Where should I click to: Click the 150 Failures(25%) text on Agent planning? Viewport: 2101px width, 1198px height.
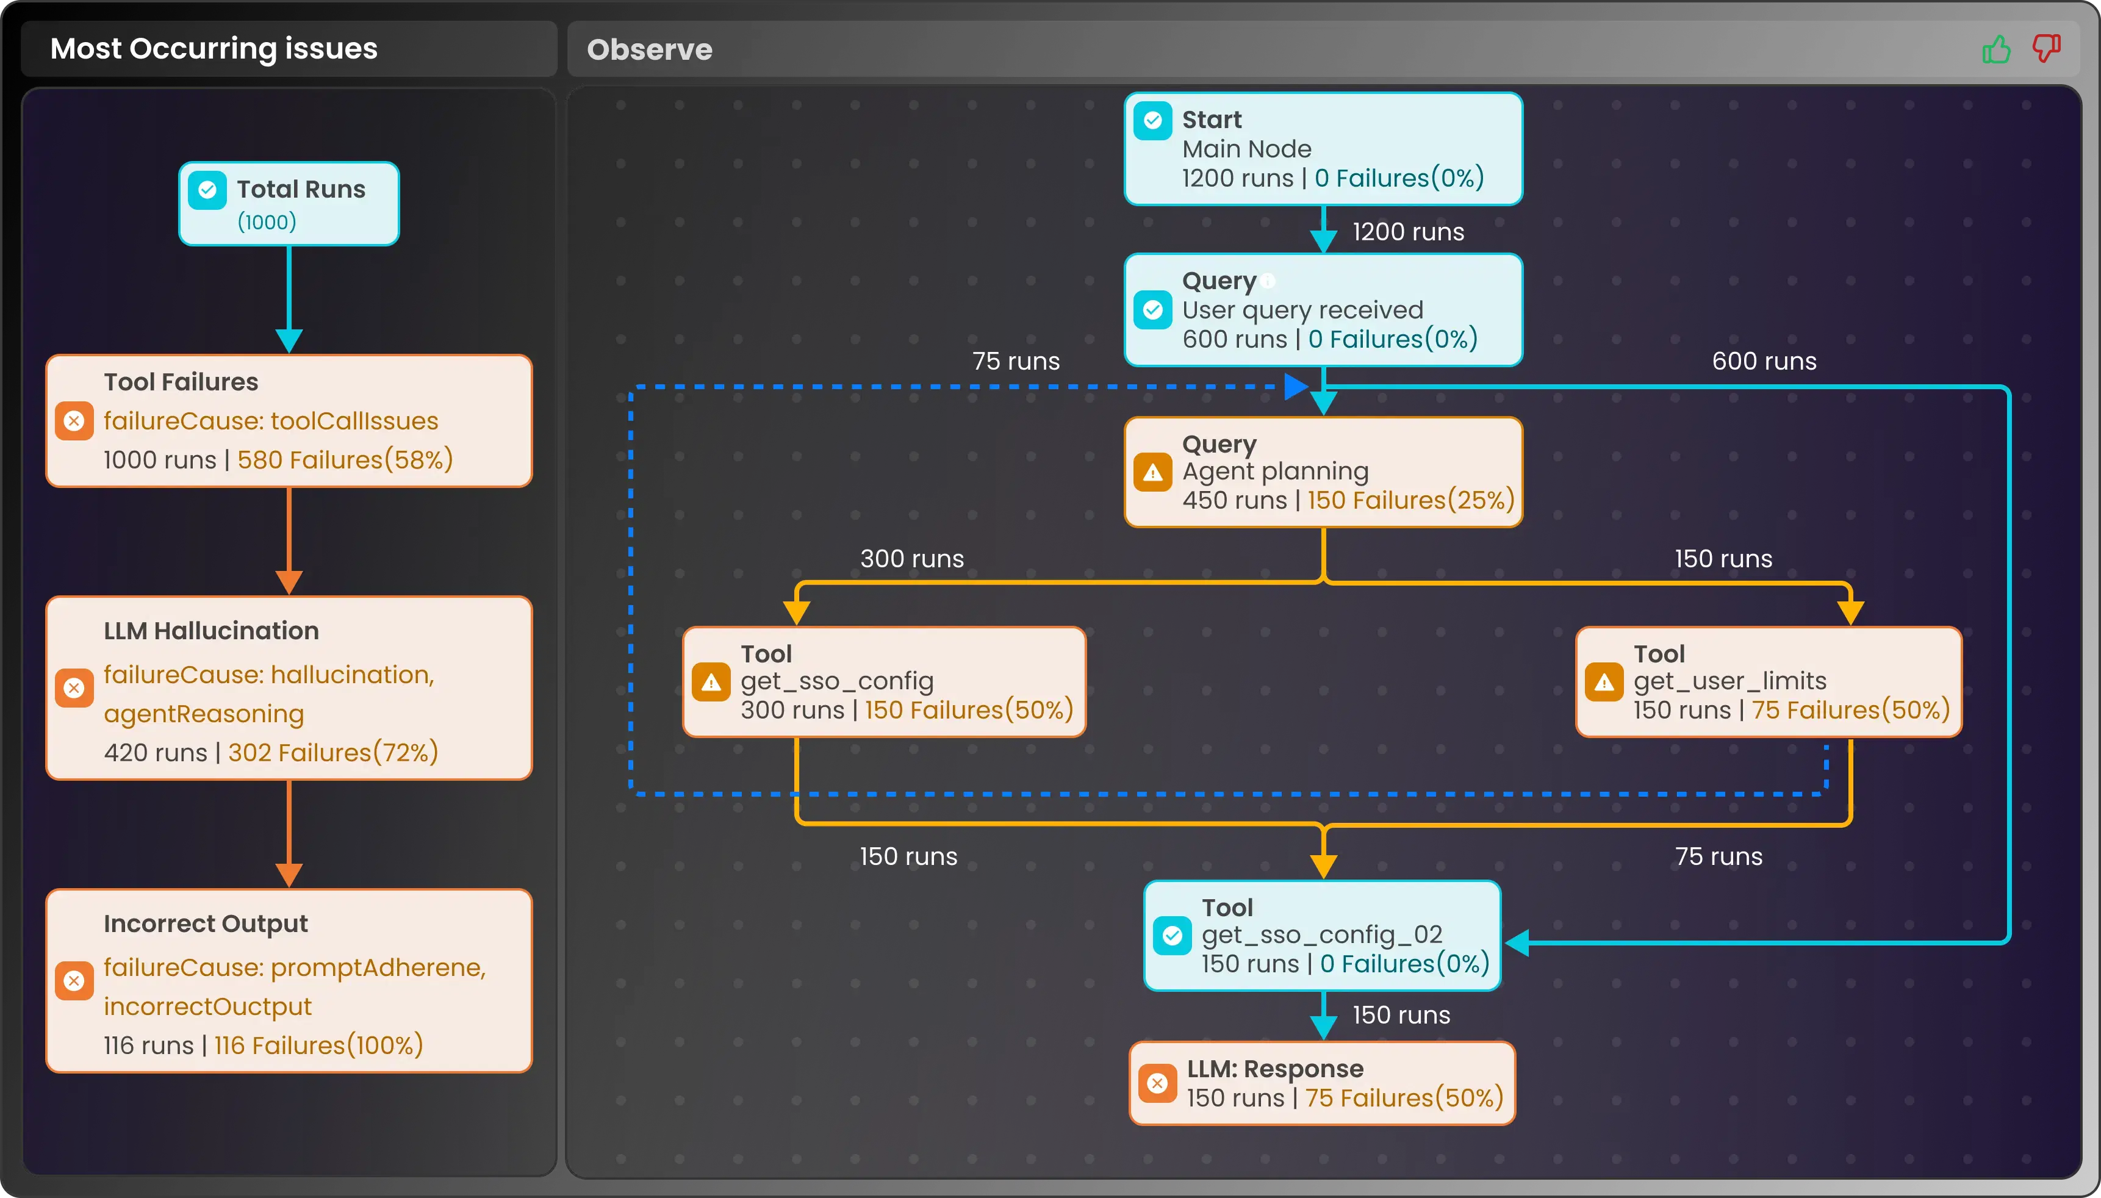1411,500
